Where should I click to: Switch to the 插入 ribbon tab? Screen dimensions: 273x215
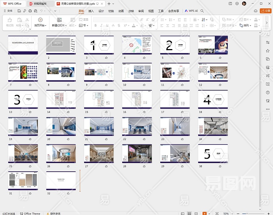pyautogui.click(x=91, y=11)
